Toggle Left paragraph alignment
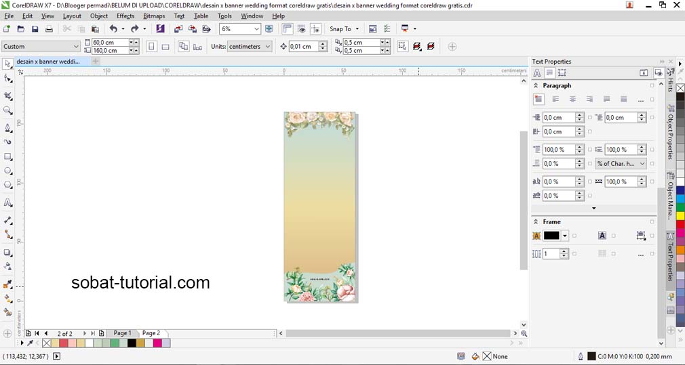Viewport: 685px width, 365px height. click(555, 100)
